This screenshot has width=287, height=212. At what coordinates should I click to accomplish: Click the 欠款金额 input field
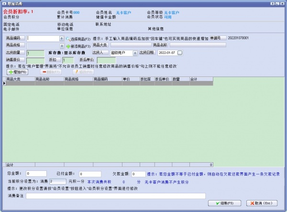pyautogui.click(x=138, y=174)
